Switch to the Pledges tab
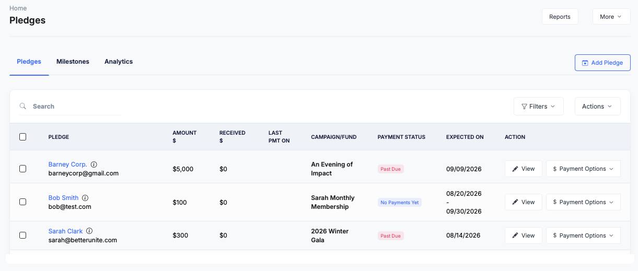 29,62
